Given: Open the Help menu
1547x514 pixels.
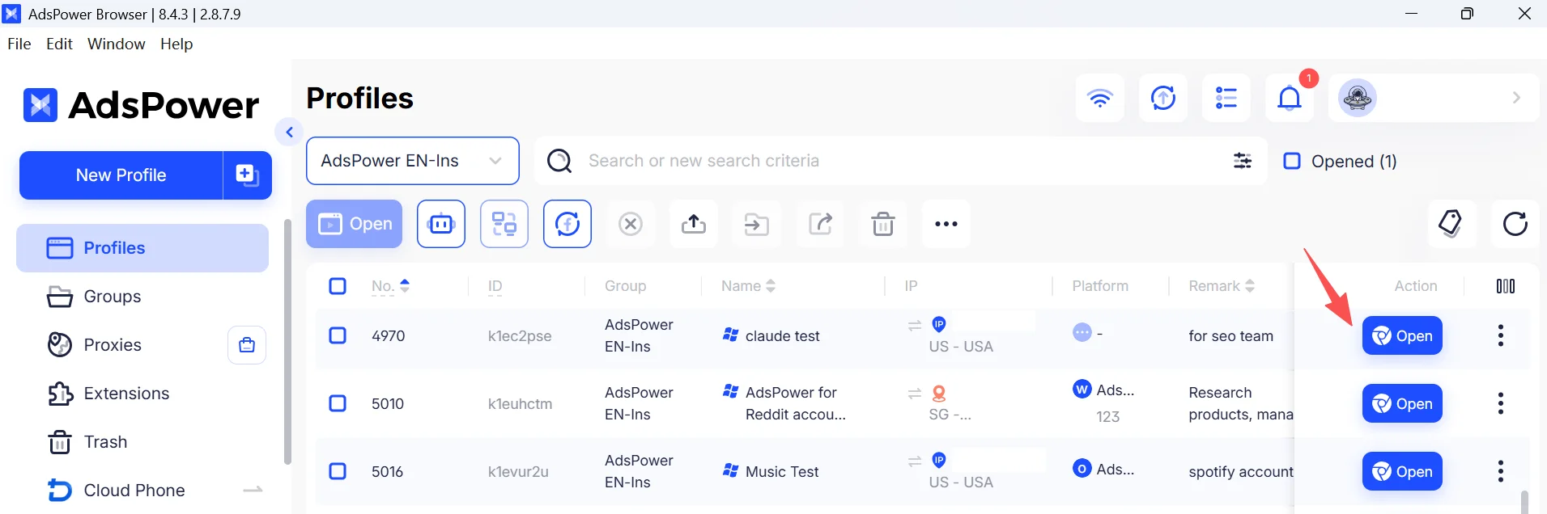Looking at the screenshot, I should pyautogui.click(x=176, y=44).
